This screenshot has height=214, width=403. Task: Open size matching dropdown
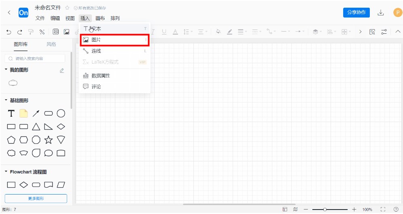pos(346,32)
